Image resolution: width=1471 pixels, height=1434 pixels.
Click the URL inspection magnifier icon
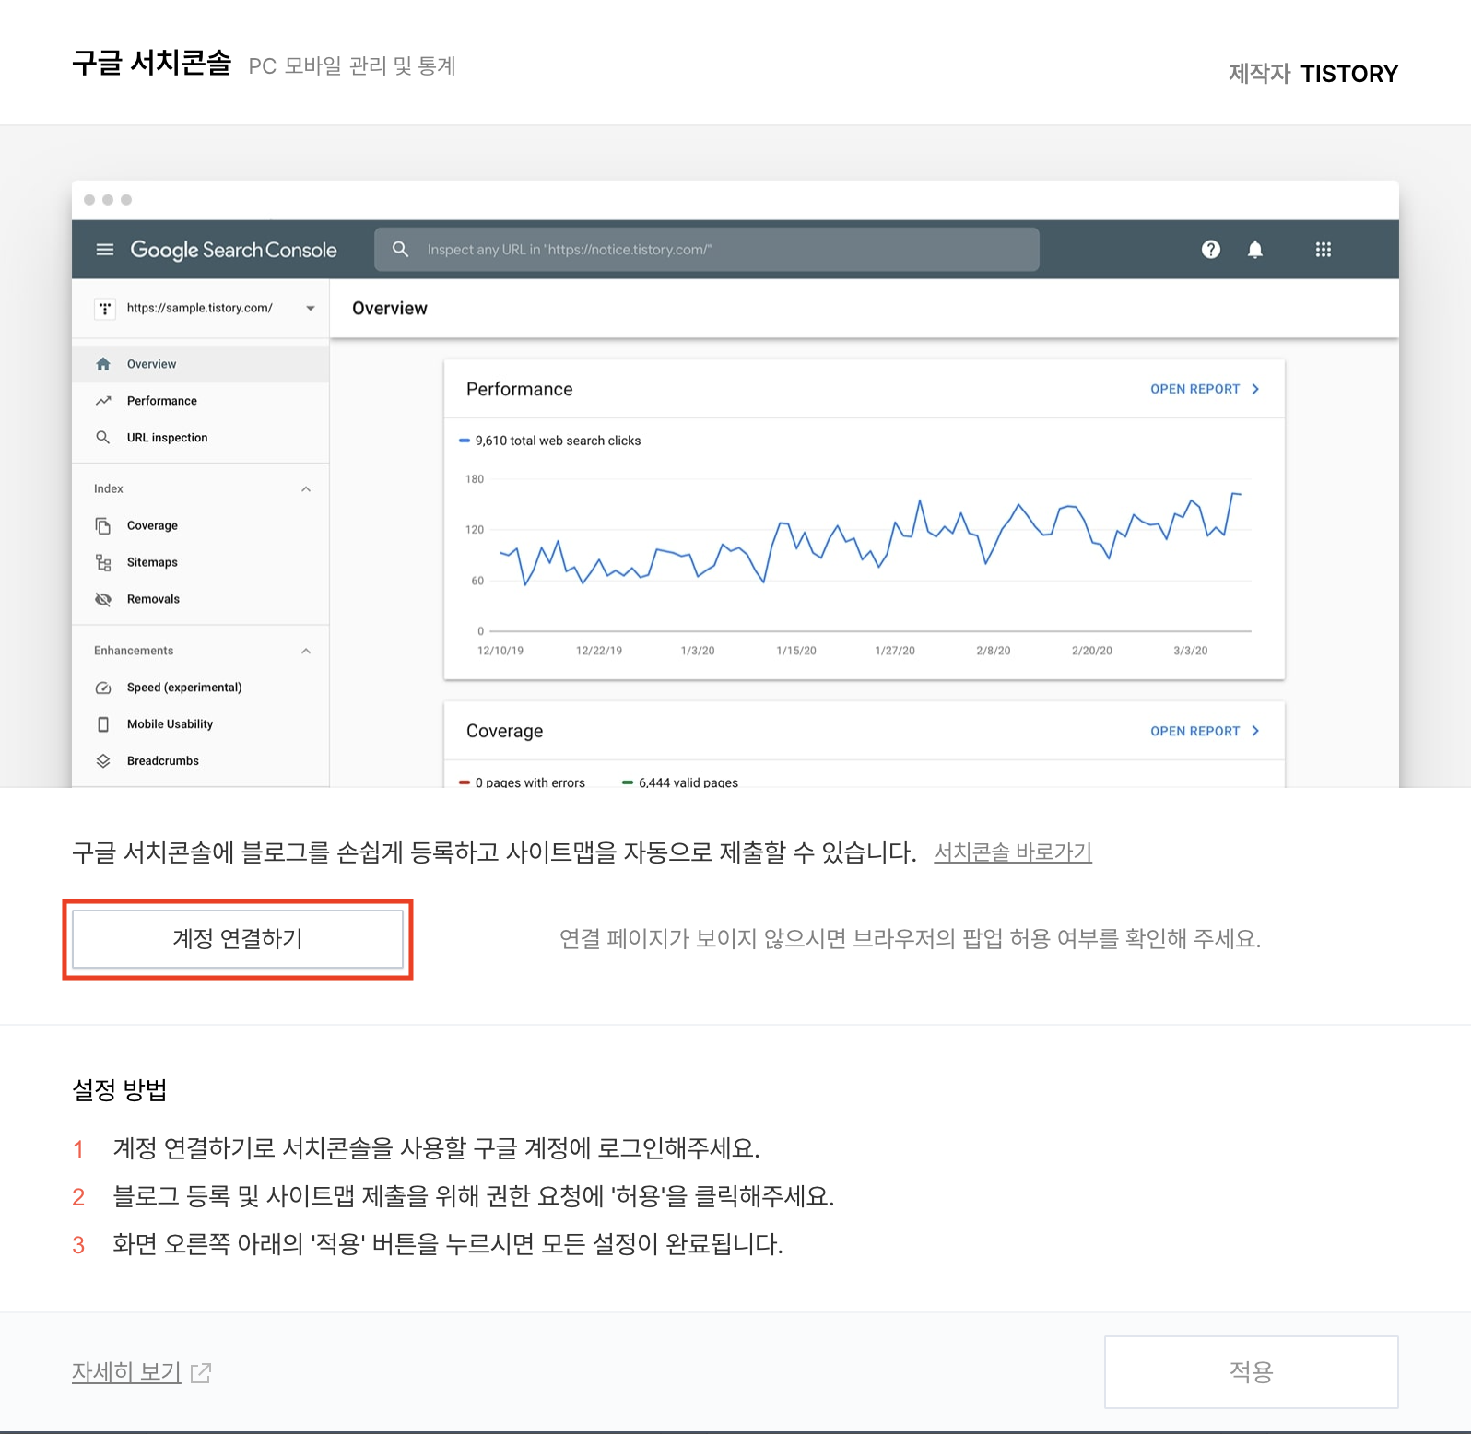point(103,438)
